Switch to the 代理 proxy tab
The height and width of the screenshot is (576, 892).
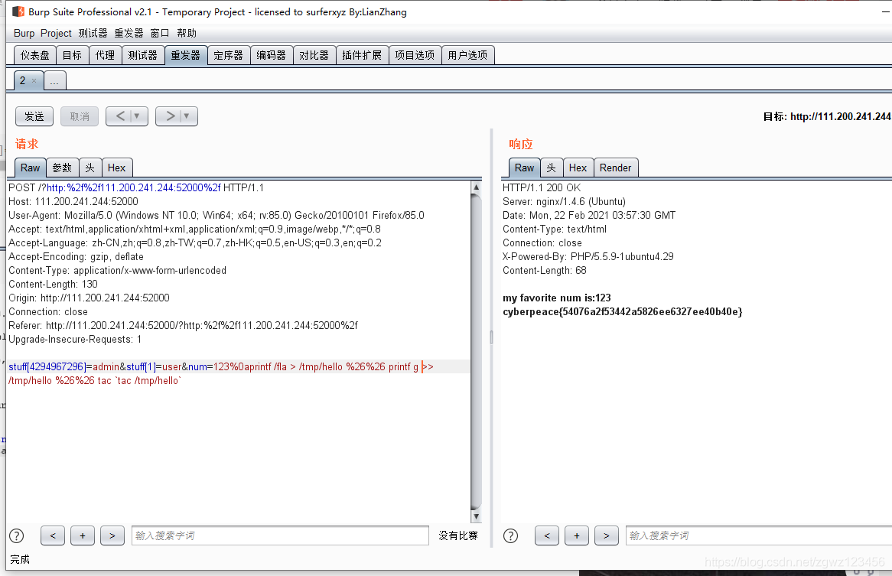pos(106,55)
